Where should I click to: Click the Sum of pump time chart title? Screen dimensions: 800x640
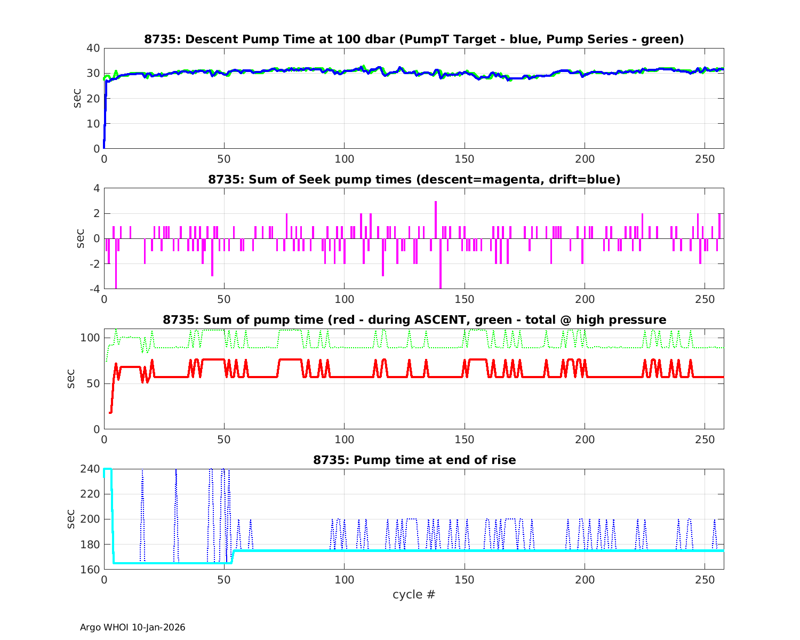[414, 320]
